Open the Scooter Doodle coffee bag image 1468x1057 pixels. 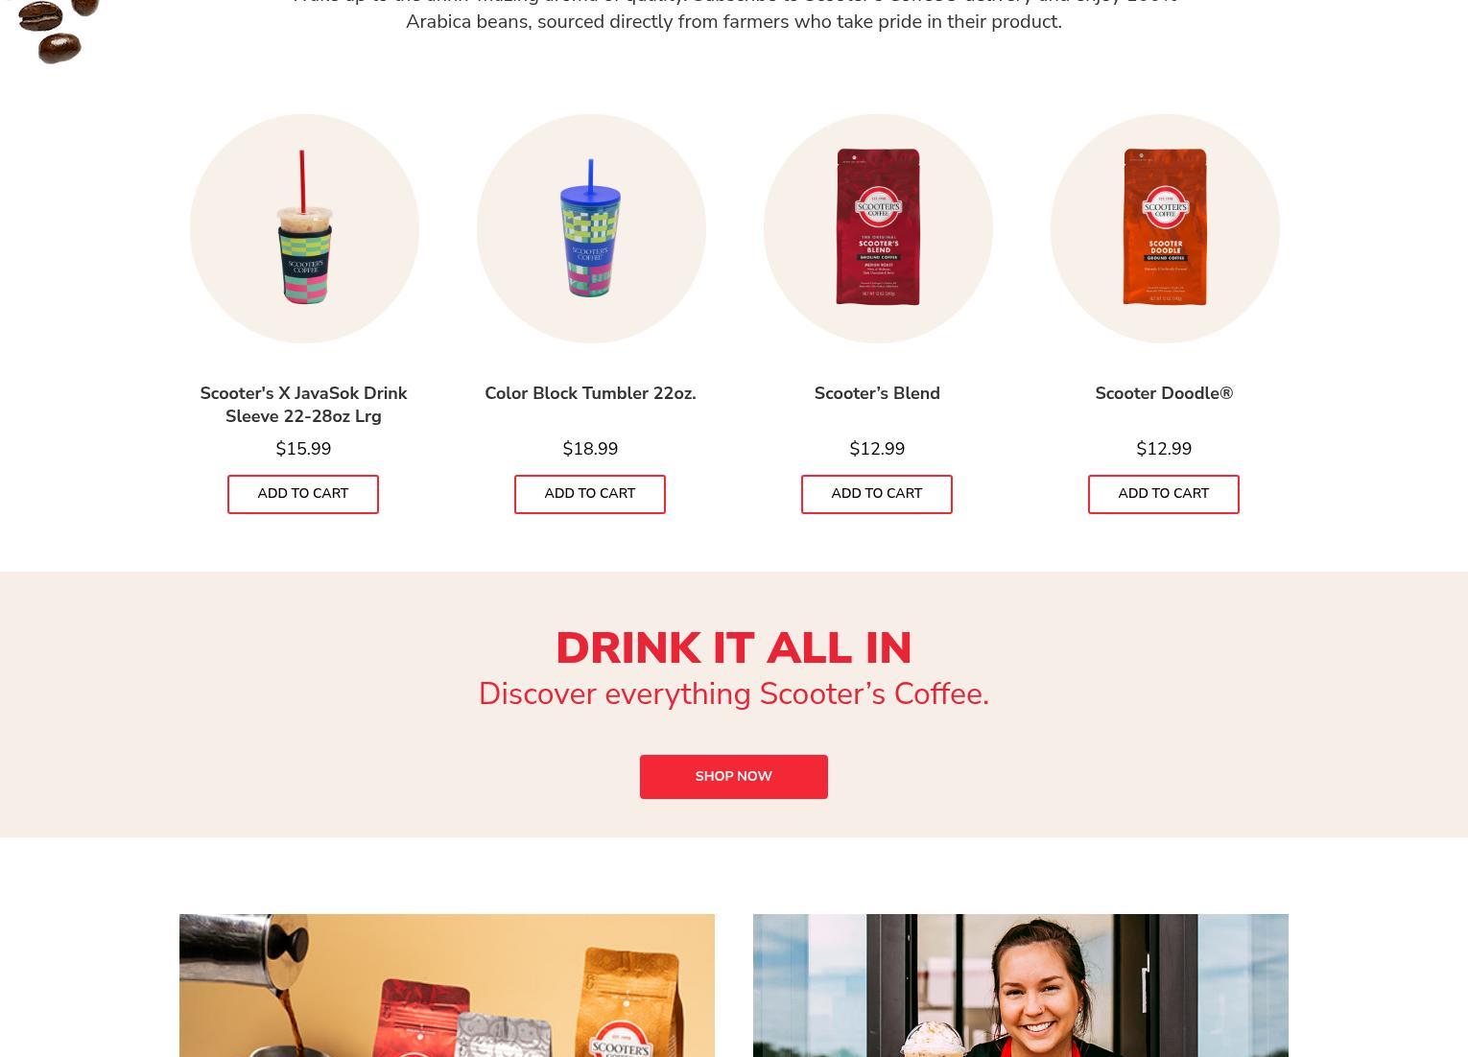(x=1165, y=228)
